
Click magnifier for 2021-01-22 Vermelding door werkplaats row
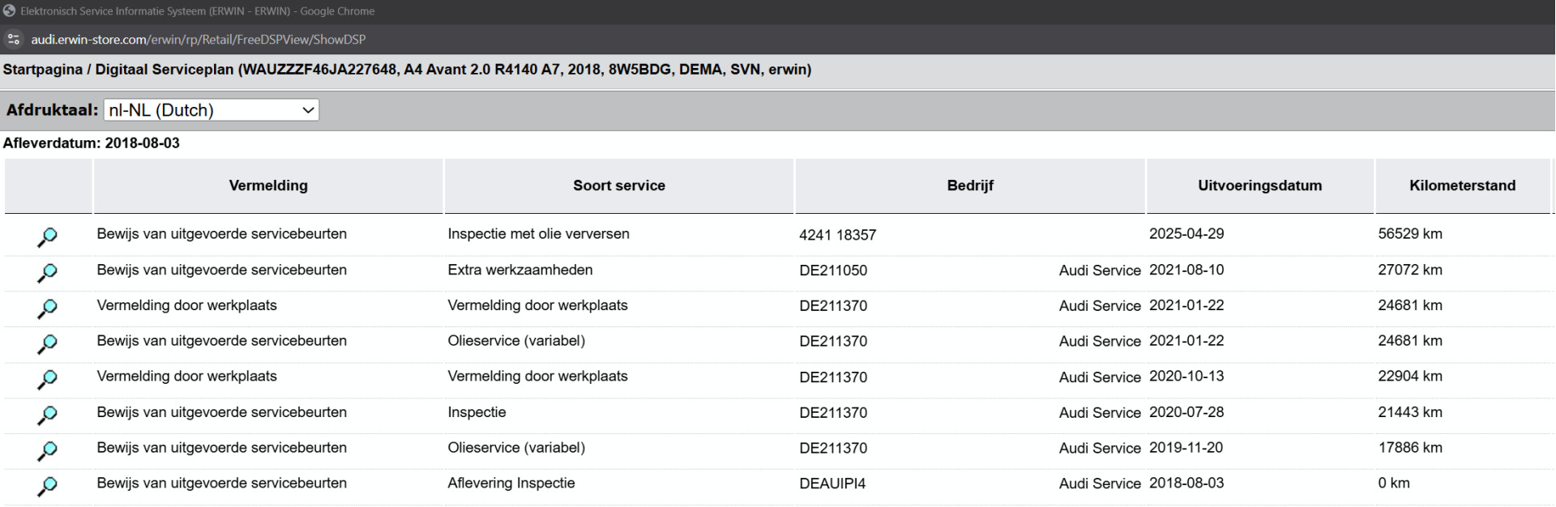click(48, 309)
